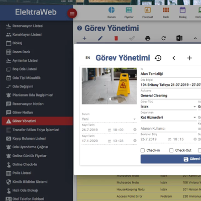Viewport: 201px width, 201px height.
Task: Open calendar picker for Beklenen Bitiş date
Action: [170, 139]
